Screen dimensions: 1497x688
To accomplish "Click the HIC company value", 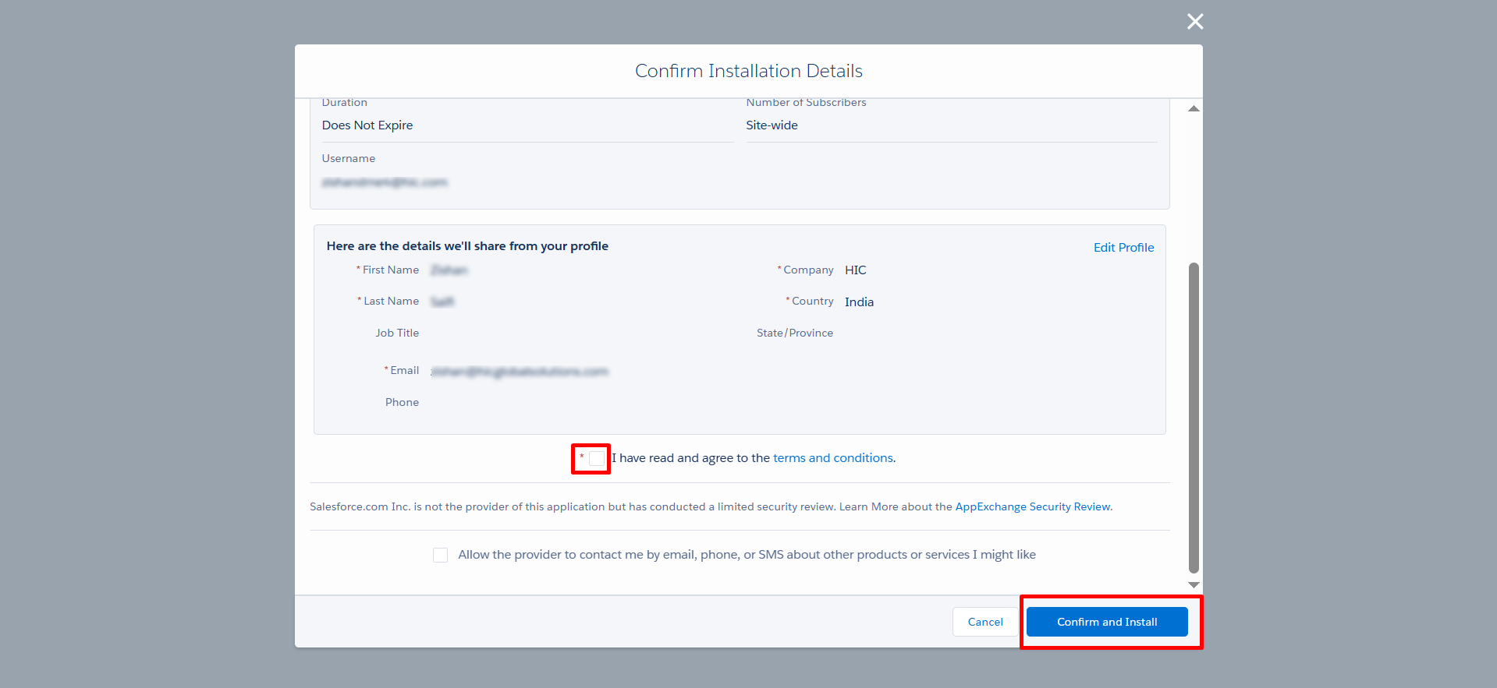I will click(x=855, y=270).
